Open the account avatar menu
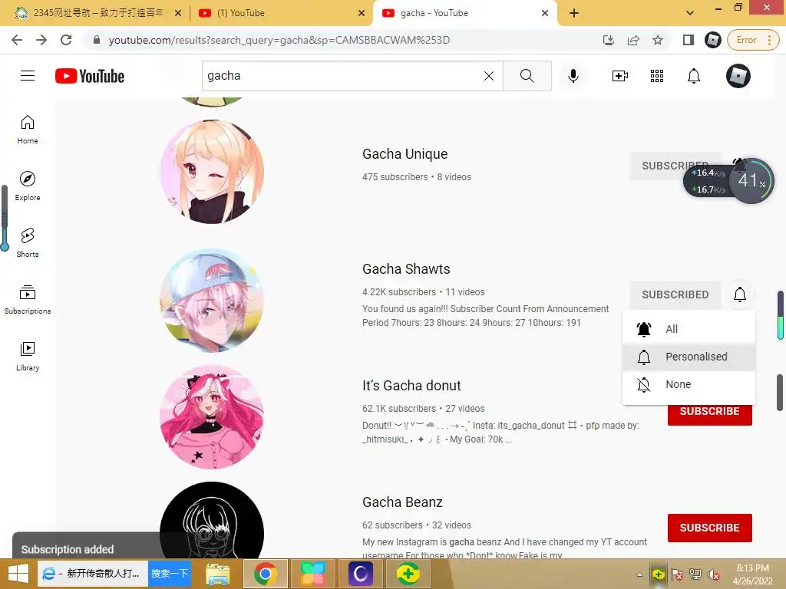 pyautogui.click(x=738, y=76)
